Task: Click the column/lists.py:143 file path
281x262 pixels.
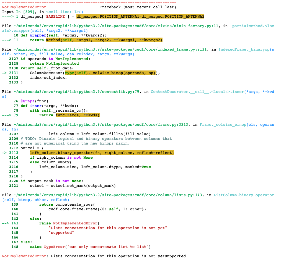Action: (x=108, y=195)
